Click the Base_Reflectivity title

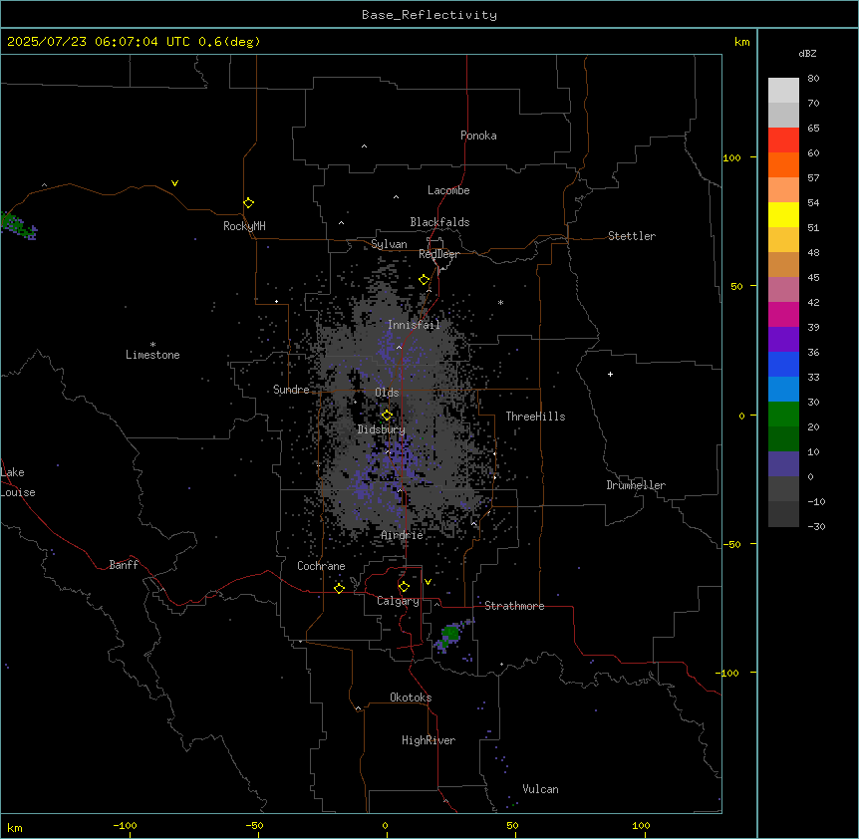(x=429, y=15)
